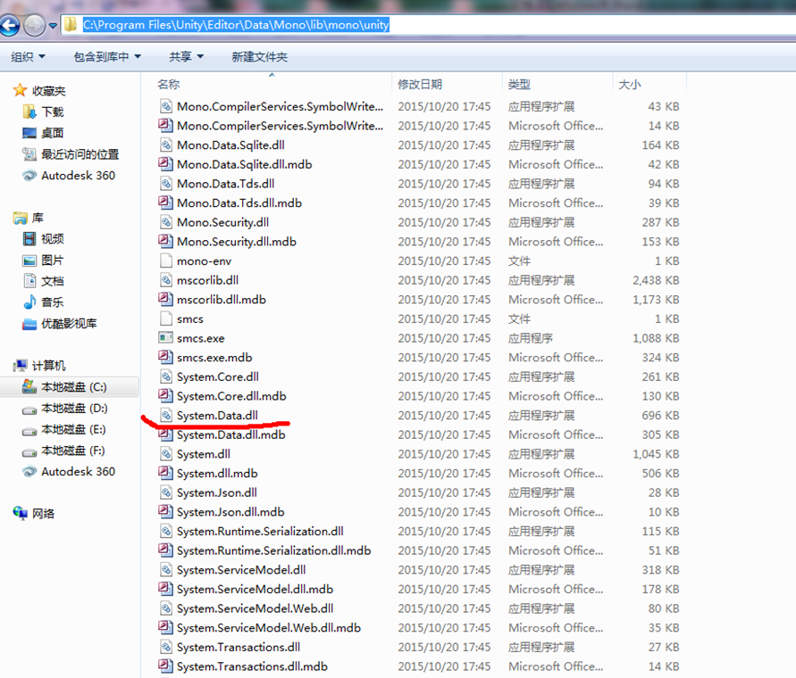The height and width of the screenshot is (678, 796).
Task: Click the Mono.Data.Sqlite.dll file icon
Action: click(165, 145)
